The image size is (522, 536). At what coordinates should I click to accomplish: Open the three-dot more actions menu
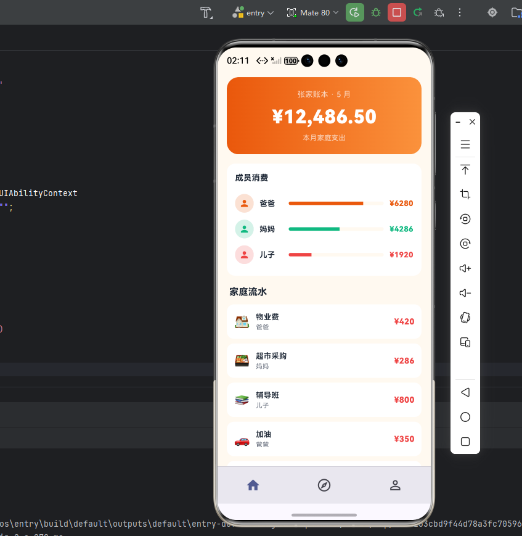(460, 13)
